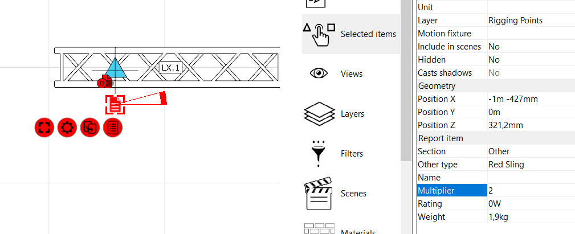Click the Multiplier value field

(530, 191)
